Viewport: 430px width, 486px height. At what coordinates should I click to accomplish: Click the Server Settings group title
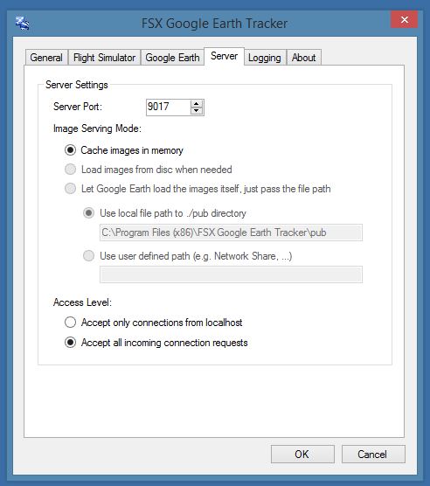[x=77, y=85]
